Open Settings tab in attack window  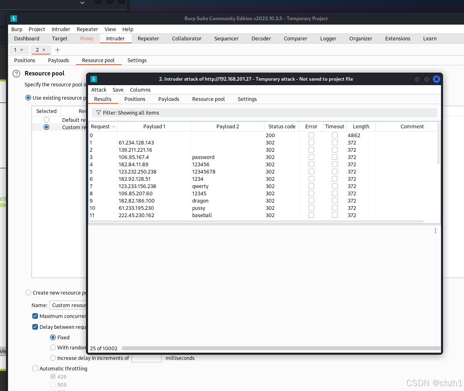[247, 99]
